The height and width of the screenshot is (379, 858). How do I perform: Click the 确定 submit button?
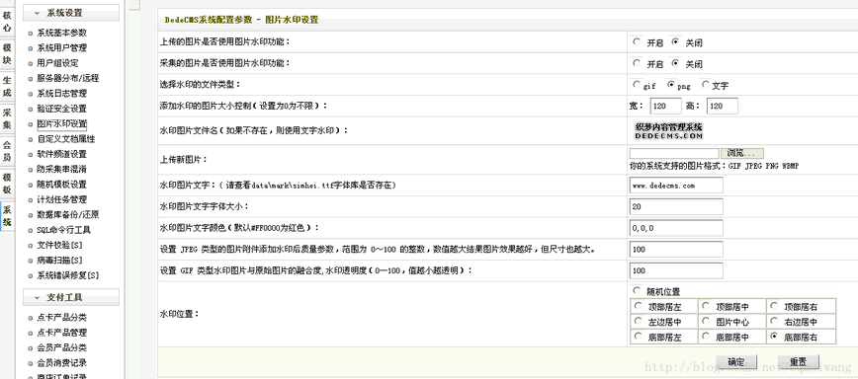click(x=736, y=361)
